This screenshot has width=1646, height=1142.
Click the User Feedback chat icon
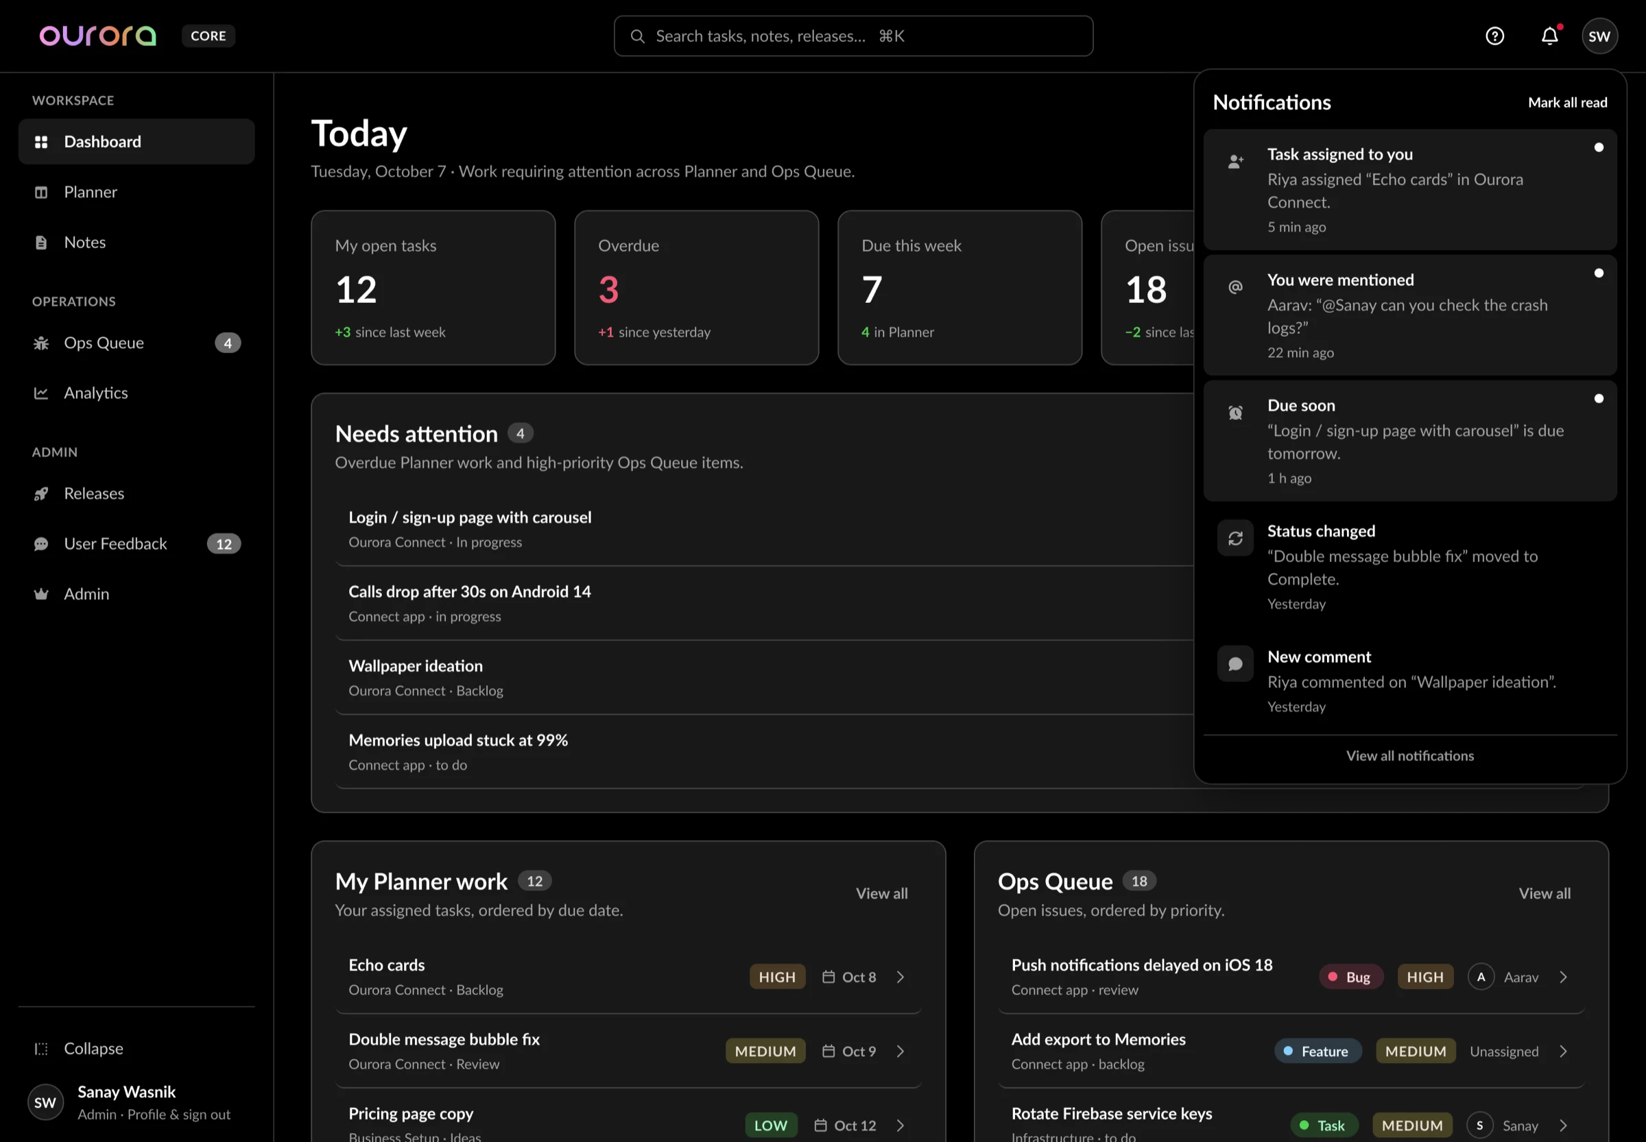(x=42, y=544)
